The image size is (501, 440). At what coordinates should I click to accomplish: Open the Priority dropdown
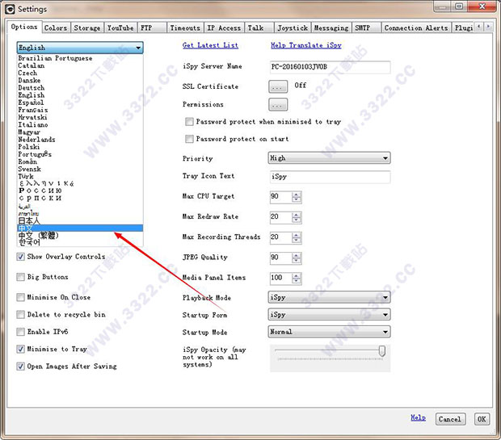(x=329, y=158)
